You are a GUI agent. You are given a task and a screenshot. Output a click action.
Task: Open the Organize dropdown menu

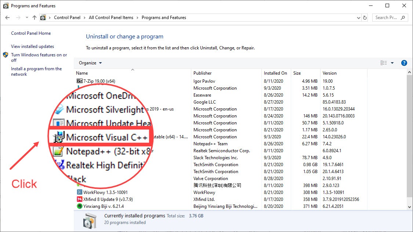90,63
